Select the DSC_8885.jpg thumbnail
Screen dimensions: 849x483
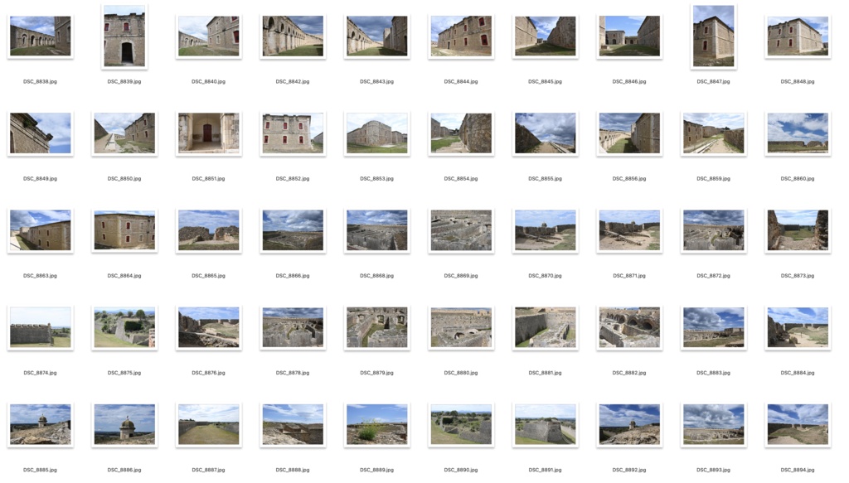(40, 424)
